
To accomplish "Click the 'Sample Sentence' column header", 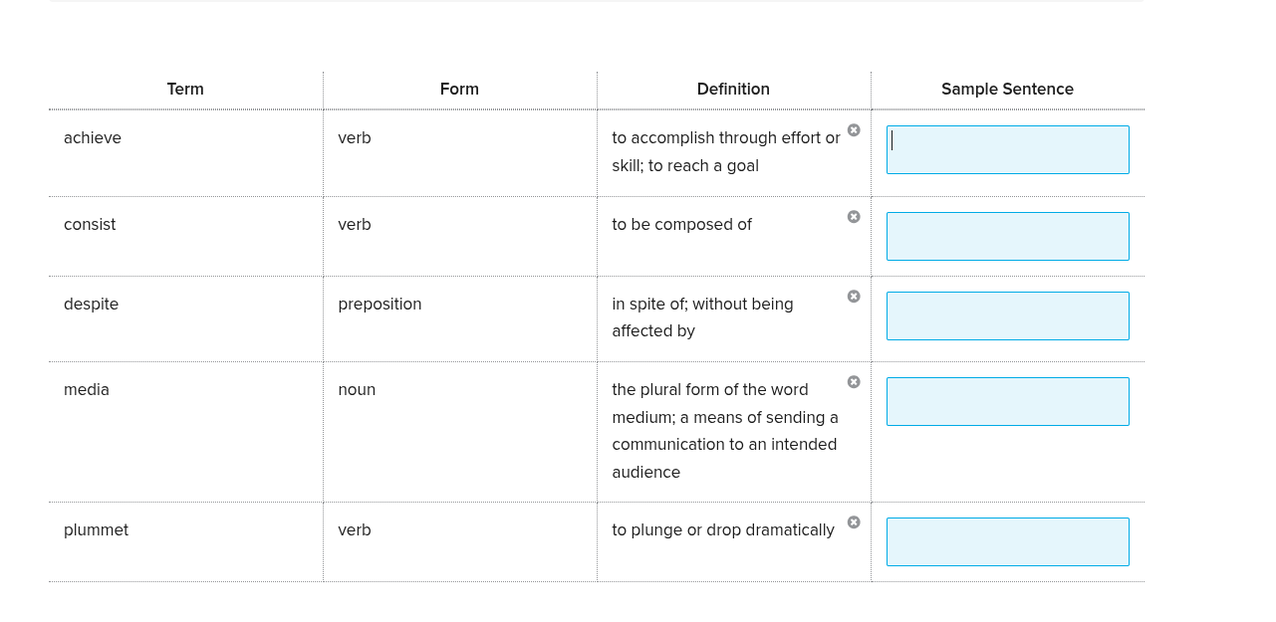I will click(1007, 89).
